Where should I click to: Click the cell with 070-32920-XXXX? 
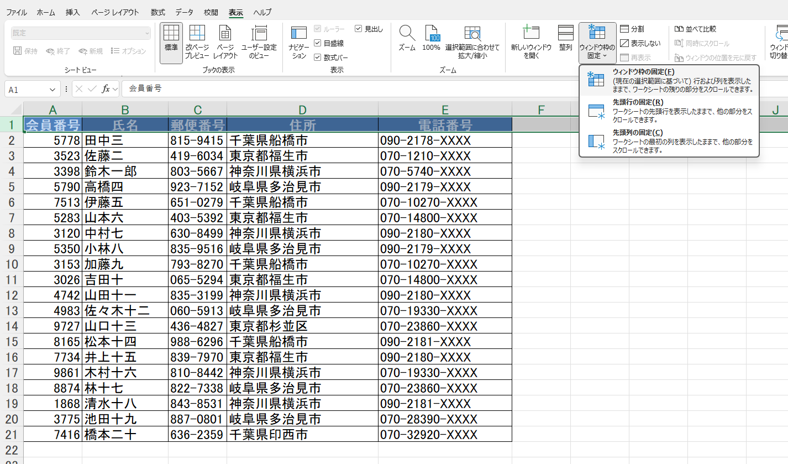(445, 434)
